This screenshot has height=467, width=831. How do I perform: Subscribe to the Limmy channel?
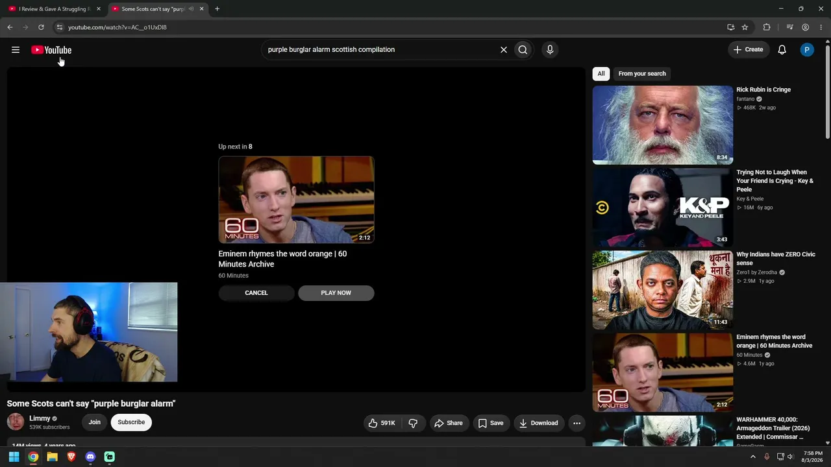click(131, 422)
